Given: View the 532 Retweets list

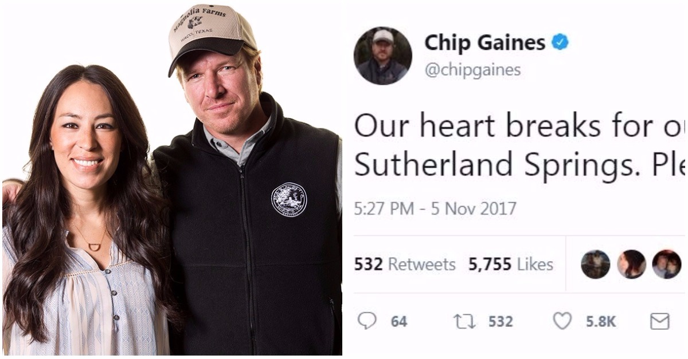Looking at the screenshot, I should pos(405,264).
